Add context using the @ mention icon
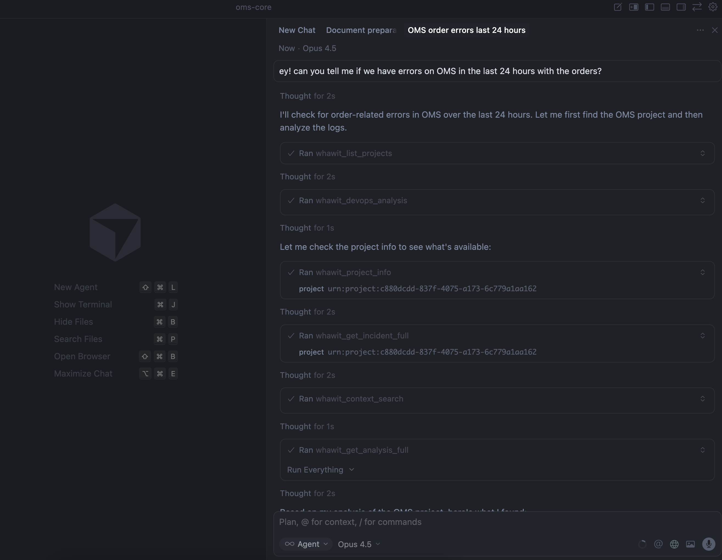The height and width of the screenshot is (560, 722). tap(658, 544)
